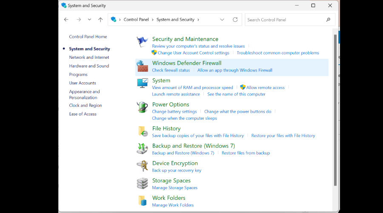Click the File History folder icon
Image resolution: width=383 pixels, height=213 pixels.
pos(143,131)
